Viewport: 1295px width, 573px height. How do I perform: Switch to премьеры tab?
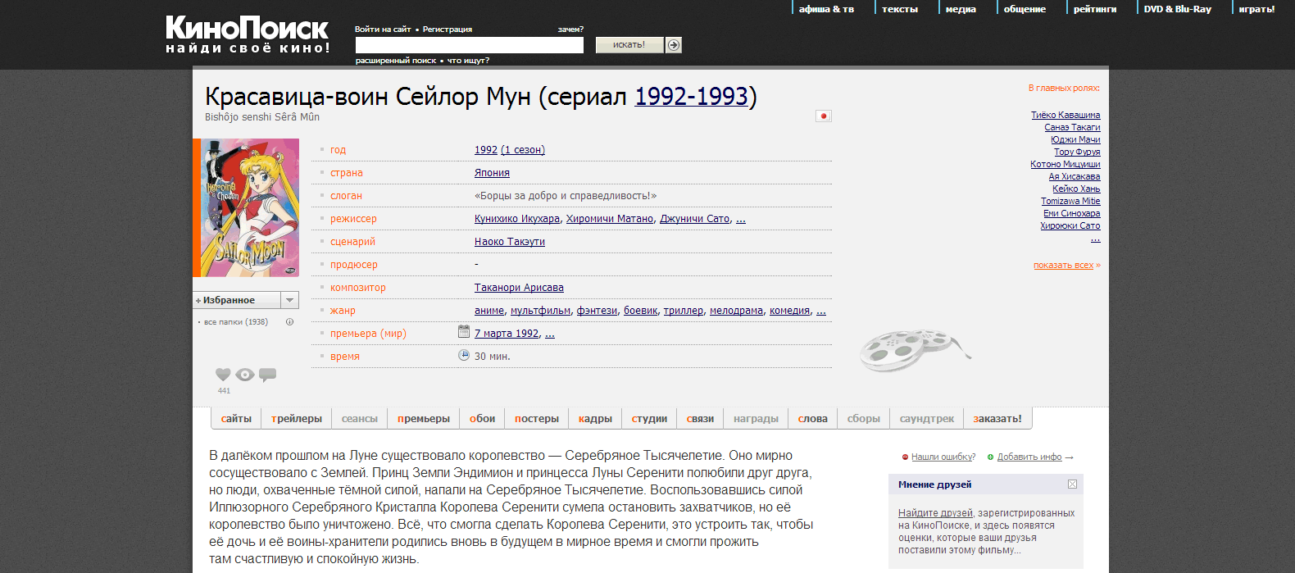(x=424, y=419)
